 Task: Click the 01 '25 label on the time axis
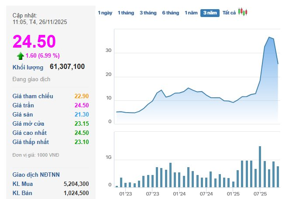tap(233, 193)
